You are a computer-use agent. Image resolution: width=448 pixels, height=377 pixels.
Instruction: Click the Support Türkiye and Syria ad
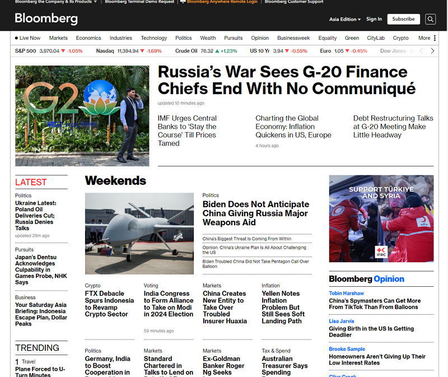click(381, 218)
